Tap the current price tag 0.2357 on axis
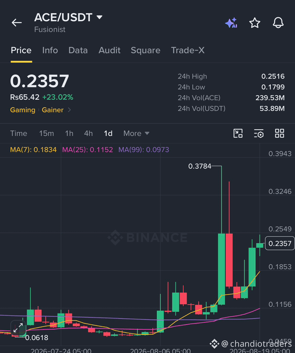This screenshot has height=353, width=295. tap(280, 243)
